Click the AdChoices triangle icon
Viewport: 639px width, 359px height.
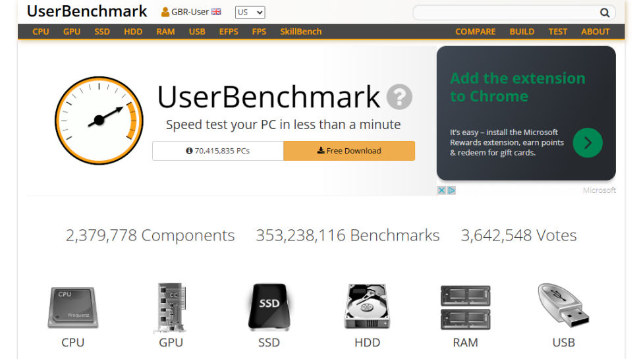(x=451, y=190)
